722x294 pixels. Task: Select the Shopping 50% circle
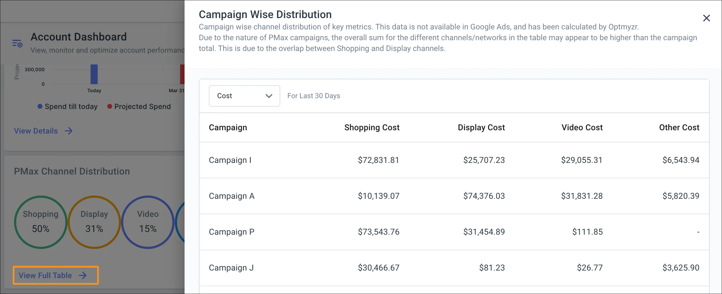point(41,222)
